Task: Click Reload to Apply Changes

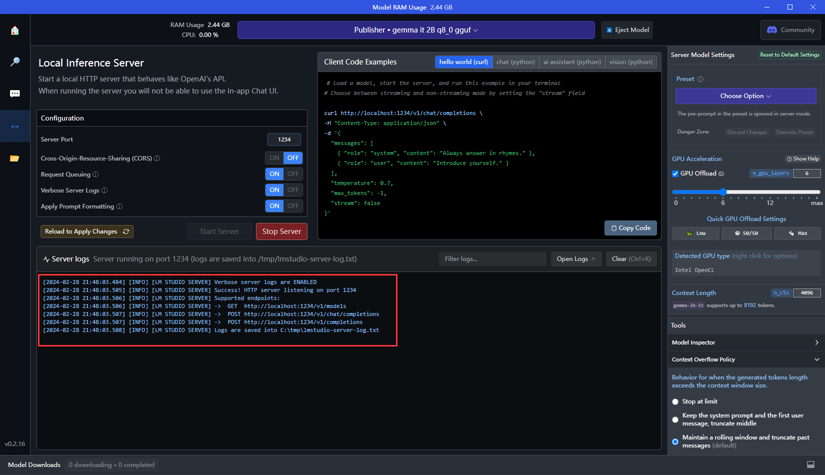Action: [x=87, y=231]
